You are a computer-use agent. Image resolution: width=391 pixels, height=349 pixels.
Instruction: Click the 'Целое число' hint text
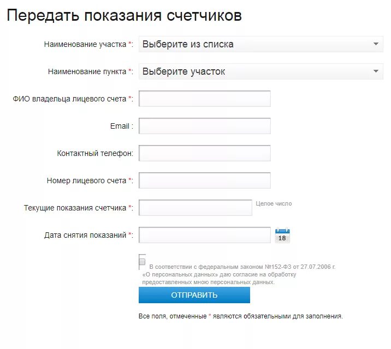274,203
